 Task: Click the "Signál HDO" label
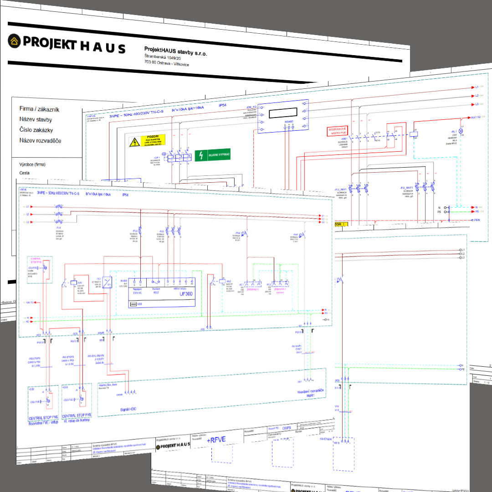click(128, 409)
